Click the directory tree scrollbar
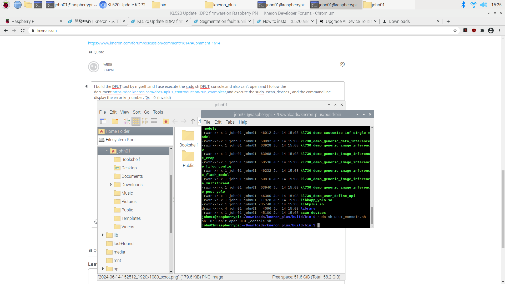 171,204
